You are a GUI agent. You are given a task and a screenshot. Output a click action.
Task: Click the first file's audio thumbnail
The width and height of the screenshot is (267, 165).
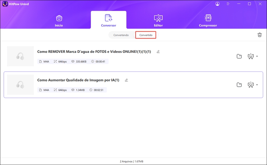pyautogui.click(x=20, y=56)
